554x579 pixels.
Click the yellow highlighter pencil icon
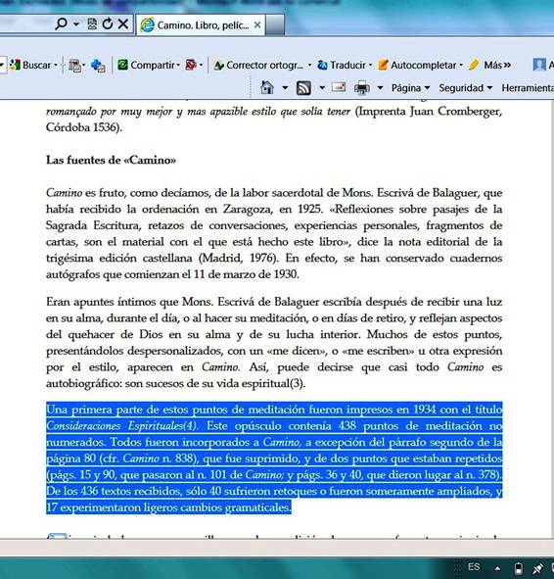(474, 65)
